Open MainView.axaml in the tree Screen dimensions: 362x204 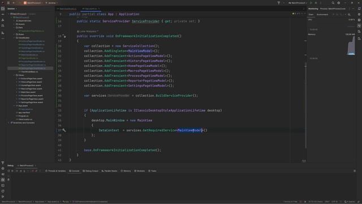coord(27,92)
